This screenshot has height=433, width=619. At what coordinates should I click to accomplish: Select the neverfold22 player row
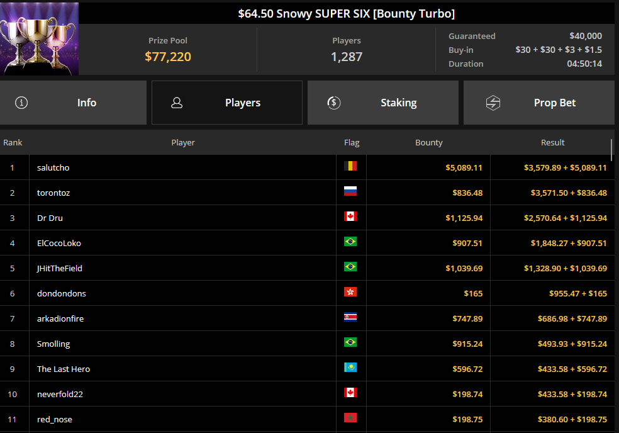[x=60, y=395]
